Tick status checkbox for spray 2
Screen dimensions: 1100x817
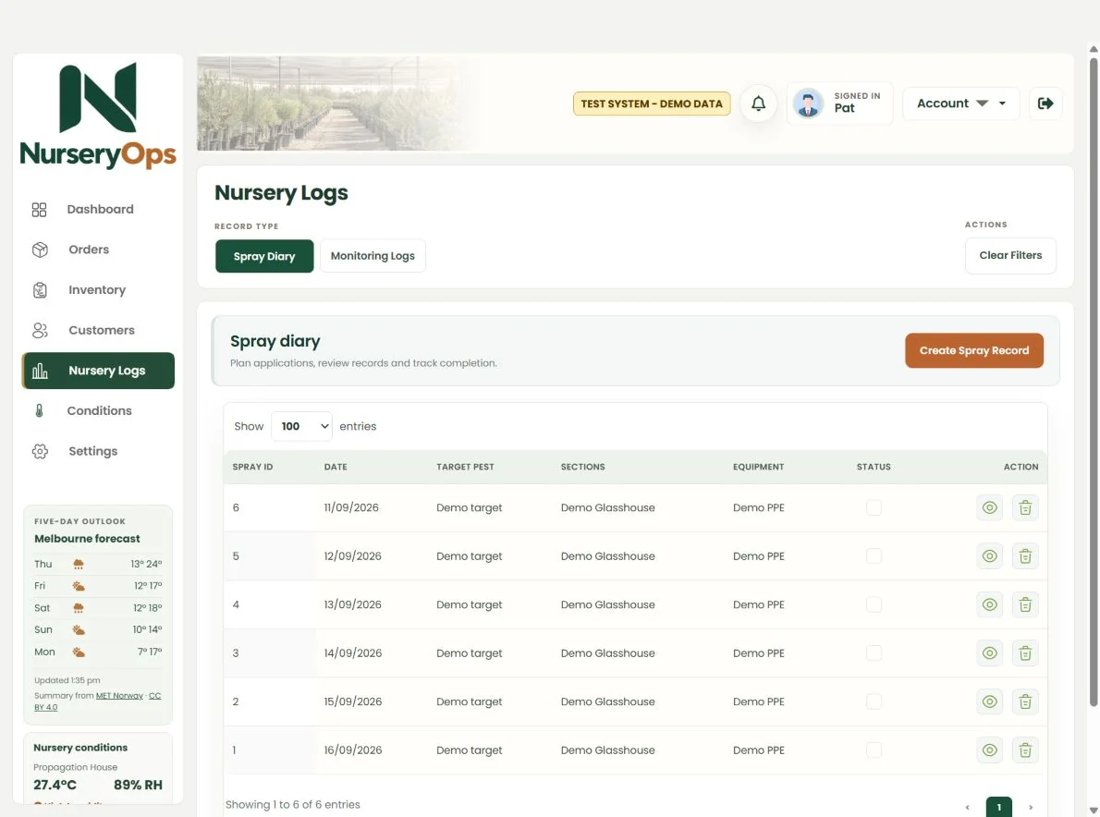tap(874, 701)
